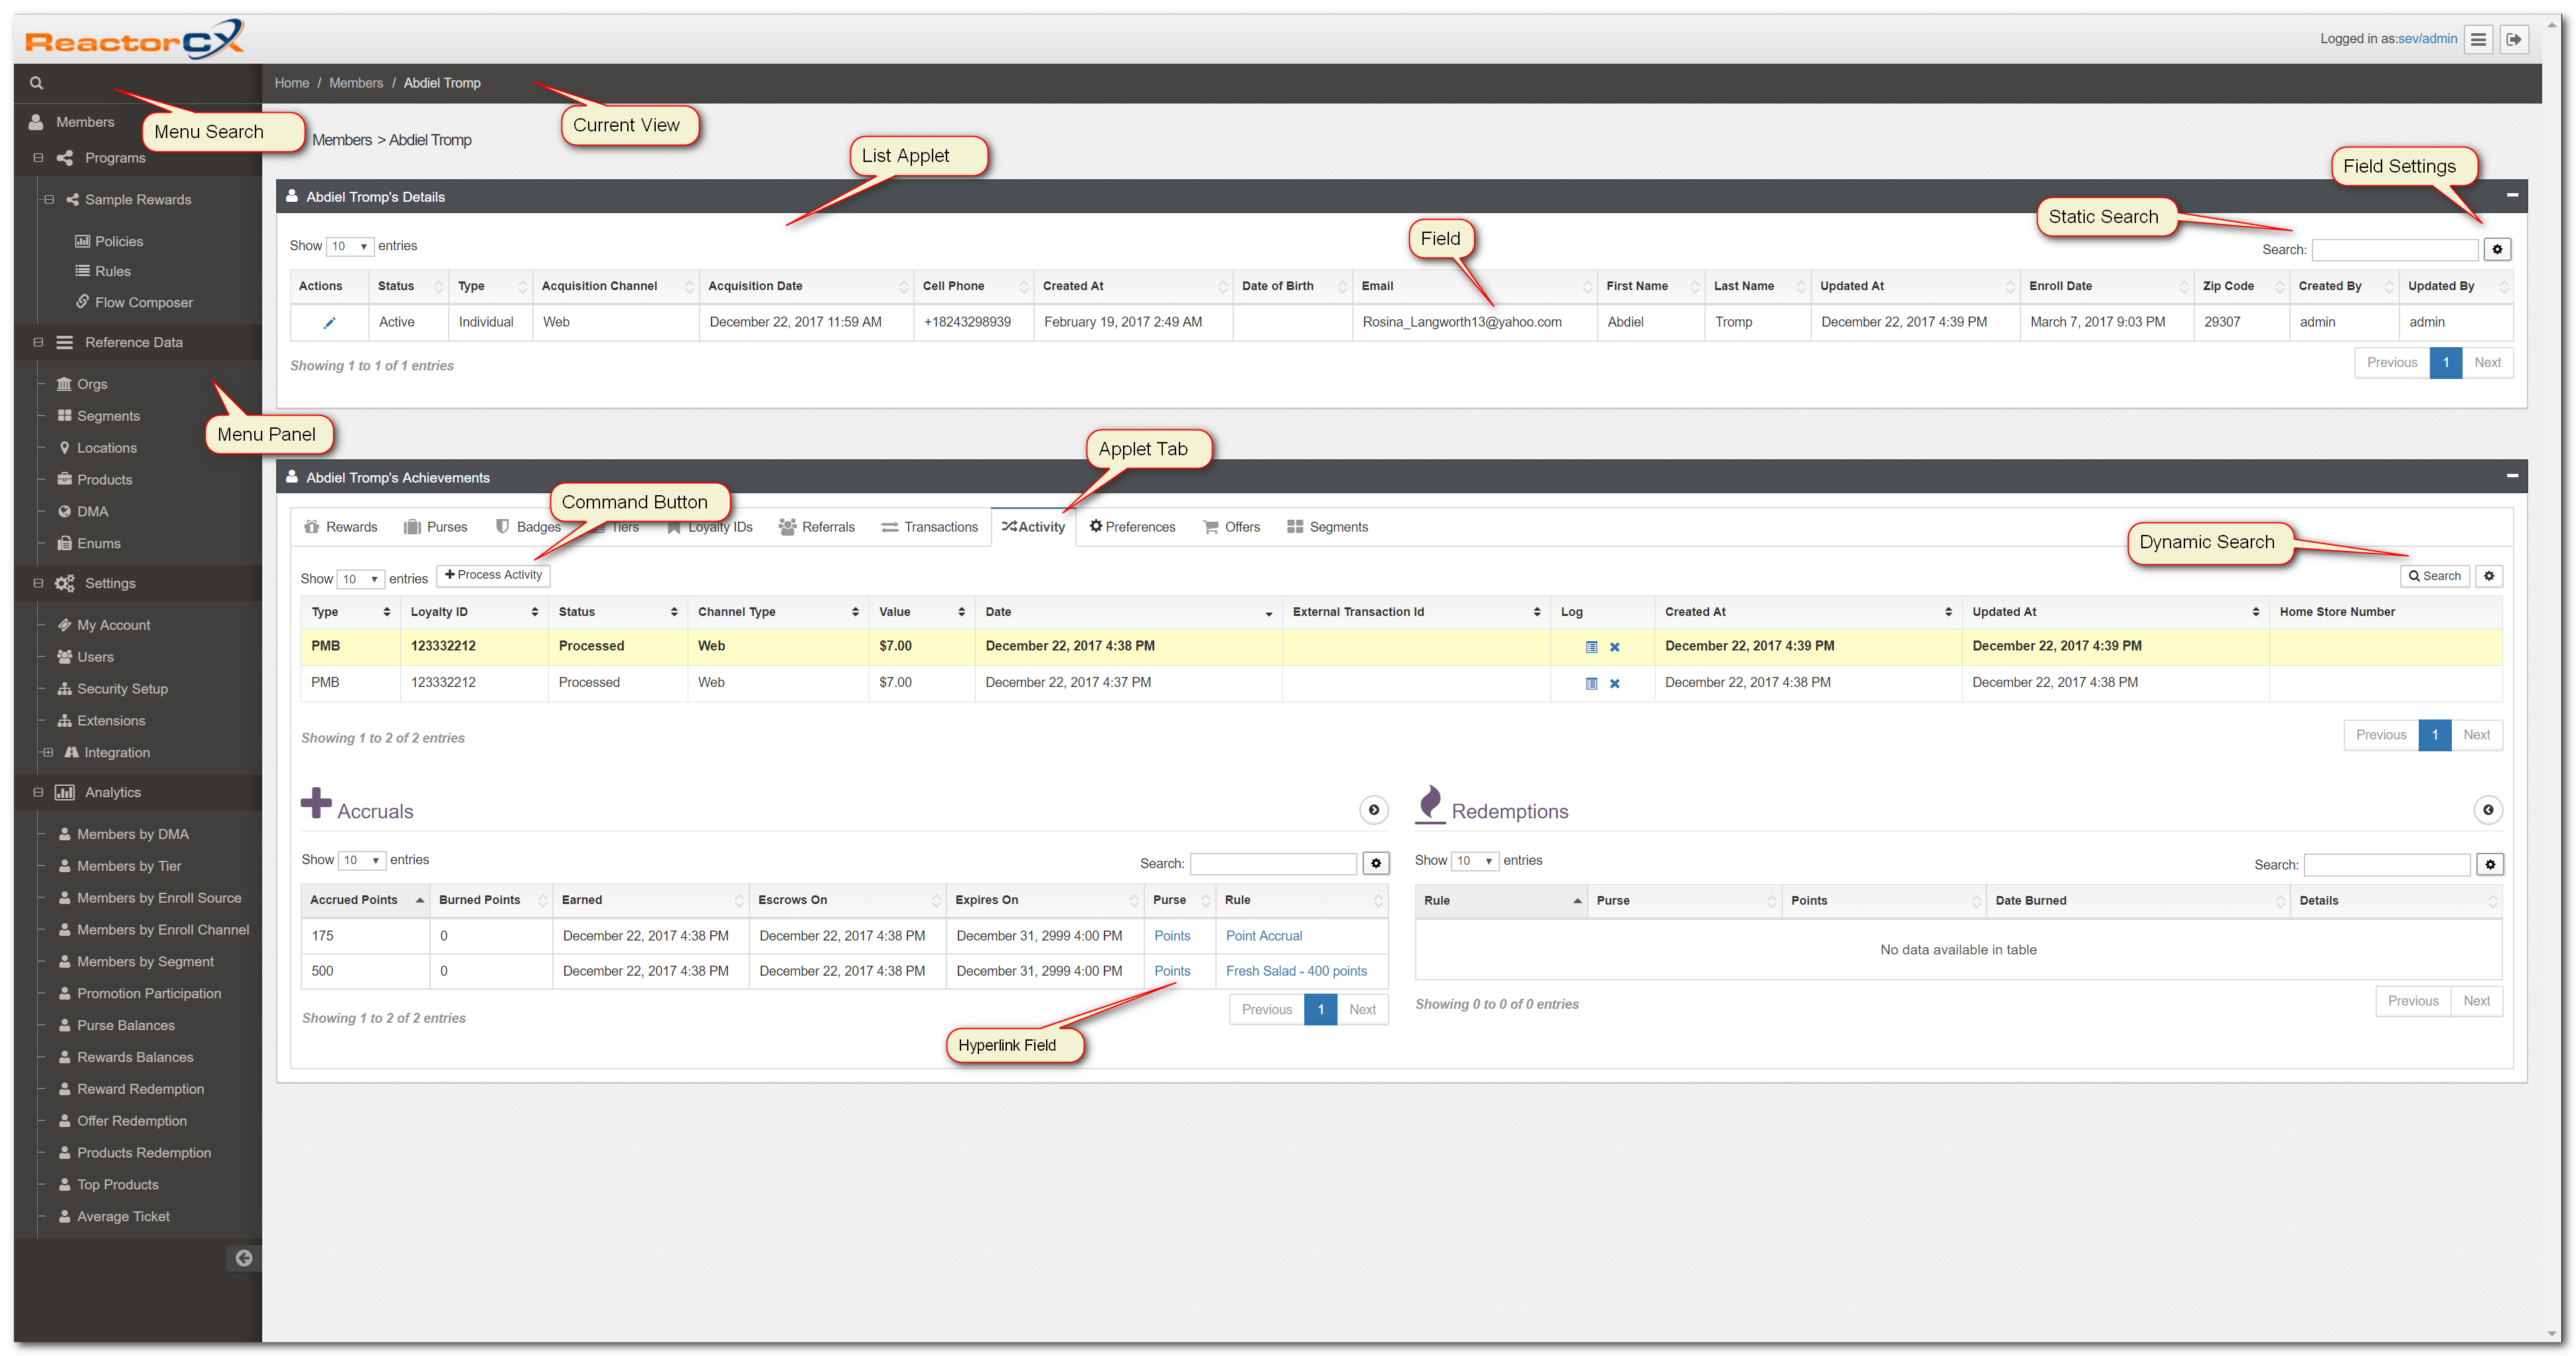Open Flow Composer in the sidebar
Screen dimensions: 2576x1356
coord(134,302)
